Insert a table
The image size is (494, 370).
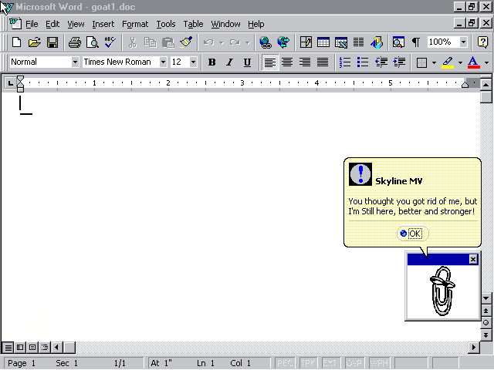pyautogui.click(x=323, y=42)
